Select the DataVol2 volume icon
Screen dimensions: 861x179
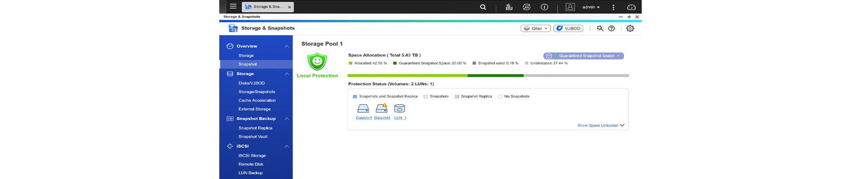coord(382,109)
